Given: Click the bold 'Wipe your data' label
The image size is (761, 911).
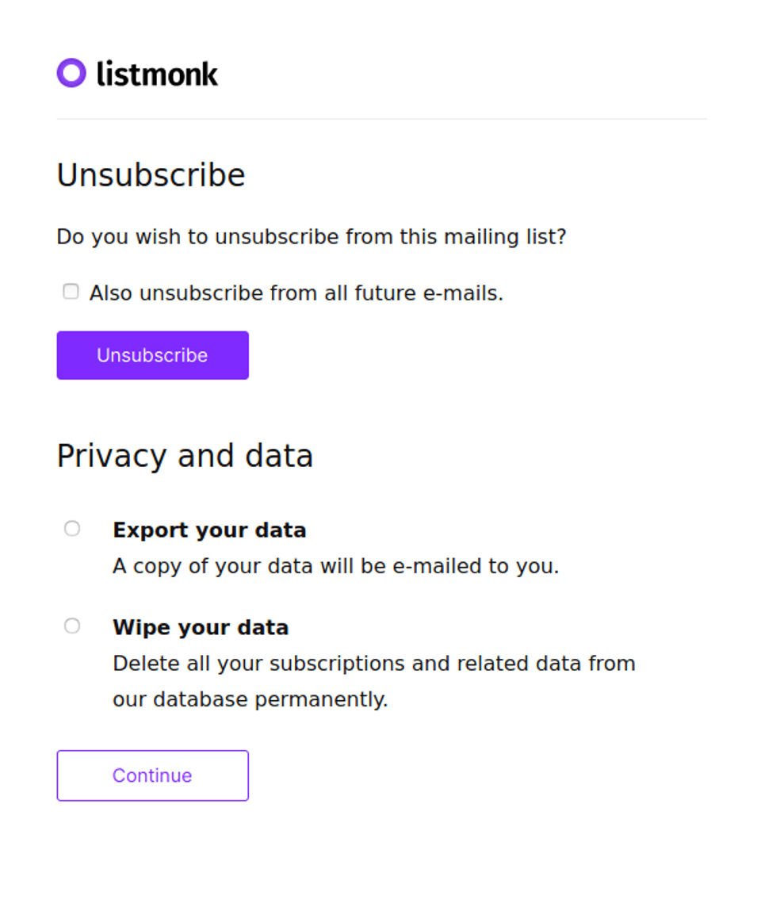Looking at the screenshot, I should [x=201, y=628].
